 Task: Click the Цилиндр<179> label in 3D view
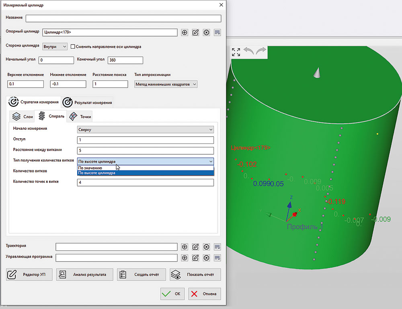pos(250,148)
